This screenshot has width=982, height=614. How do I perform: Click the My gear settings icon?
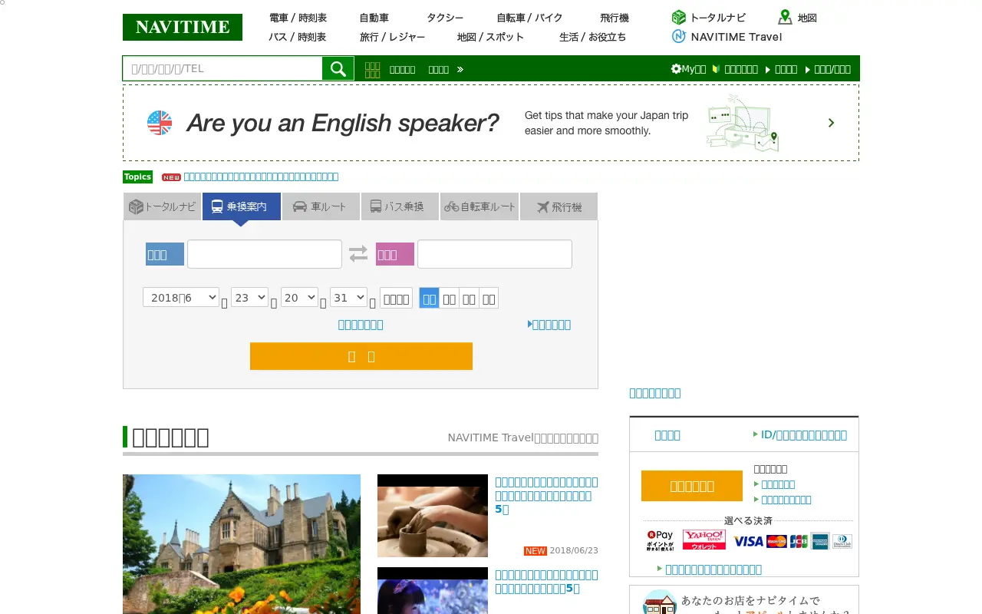coord(676,69)
